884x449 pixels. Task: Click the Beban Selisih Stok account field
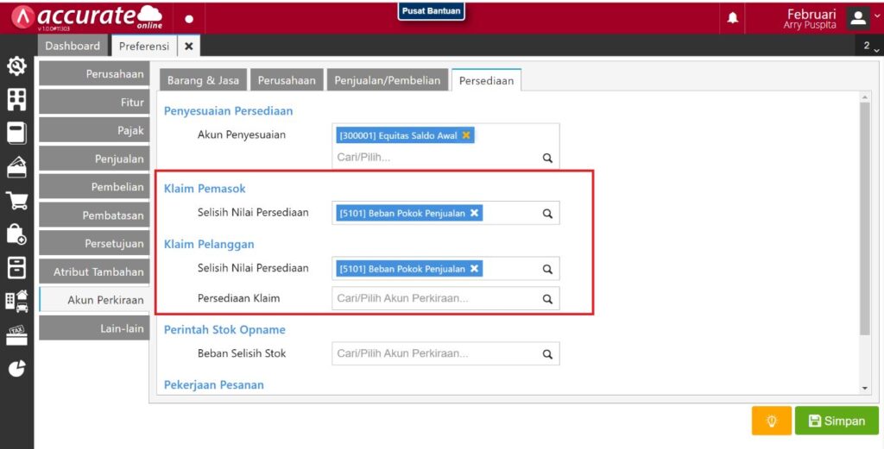tap(445, 354)
